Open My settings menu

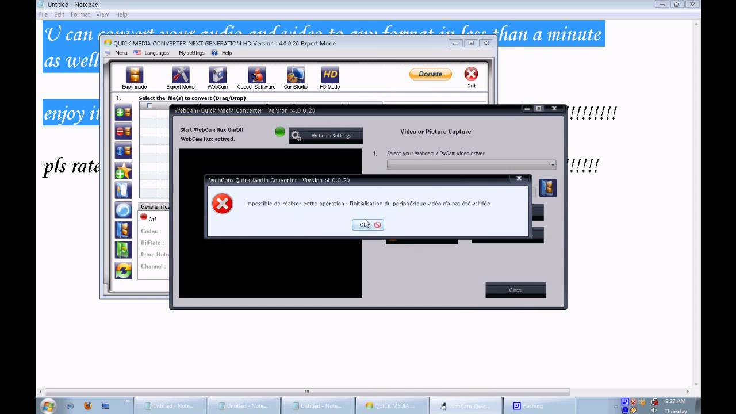tap(191, 53)
